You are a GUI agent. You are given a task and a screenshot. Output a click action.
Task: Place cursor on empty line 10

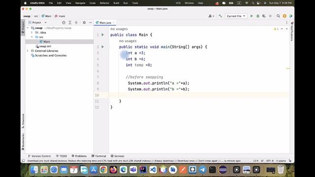point(199,95)
